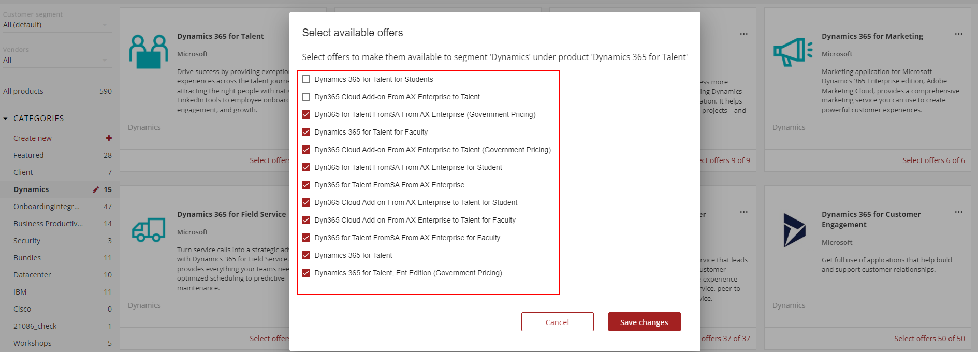Uncheck Dyn365 for Talent FromSA From AX Enterprise
978x352 pixels.
pos(306,185)
